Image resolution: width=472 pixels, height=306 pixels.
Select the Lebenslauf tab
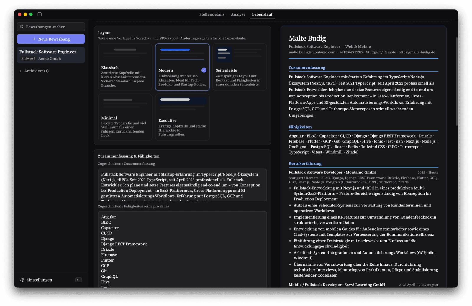click(x=262, y=14)
